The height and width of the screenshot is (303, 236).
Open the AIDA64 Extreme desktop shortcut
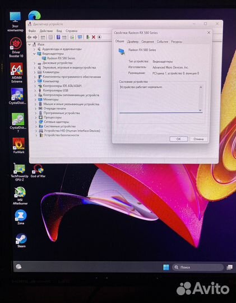tap(17, 72)
